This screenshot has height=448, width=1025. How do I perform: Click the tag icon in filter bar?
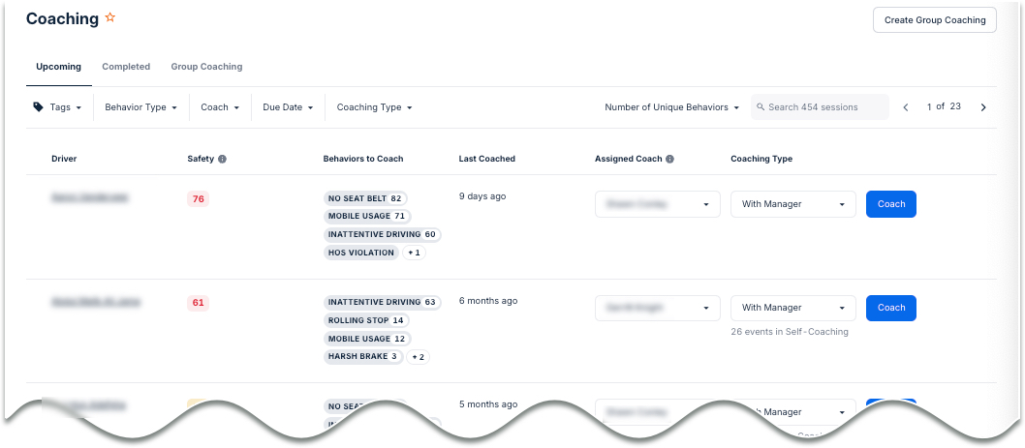38,107
